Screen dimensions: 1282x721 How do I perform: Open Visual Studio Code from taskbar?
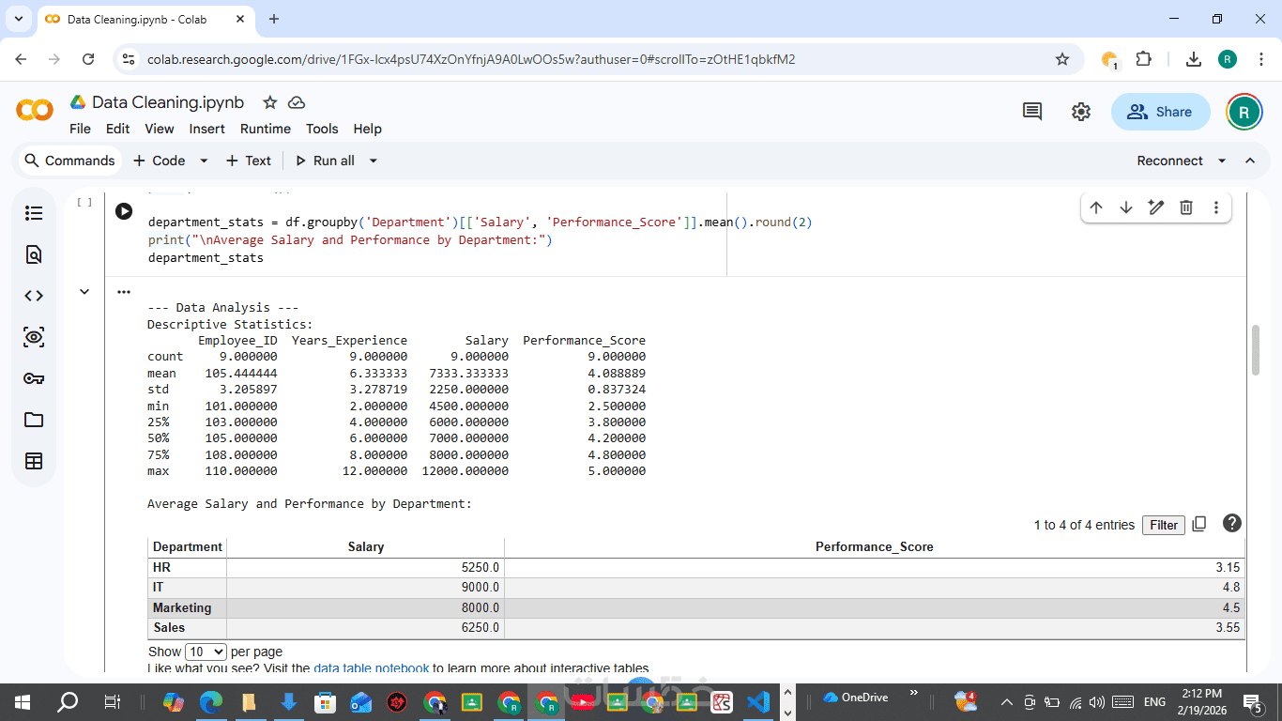tap(758, 701)
